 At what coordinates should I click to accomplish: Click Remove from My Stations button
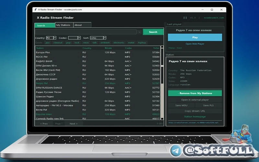(x=195, y=93)
